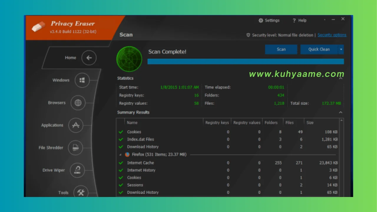Uncheck the first Cookies row checkmark
377x212 pixels.
pos(121,132)
